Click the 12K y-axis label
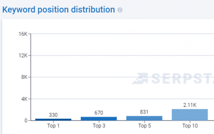 pos(23,56)
